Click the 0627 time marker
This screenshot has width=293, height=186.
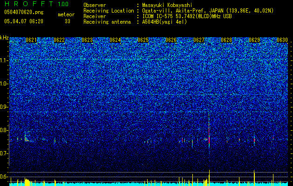[199, 40]
